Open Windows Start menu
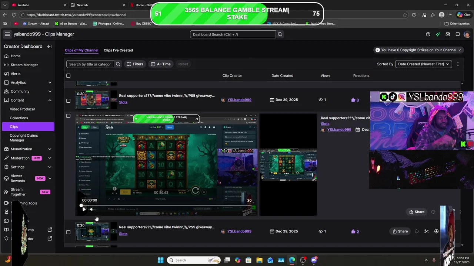Image resolution: width=474 pixels, height=266 pixels. click(x=160, y=260)
